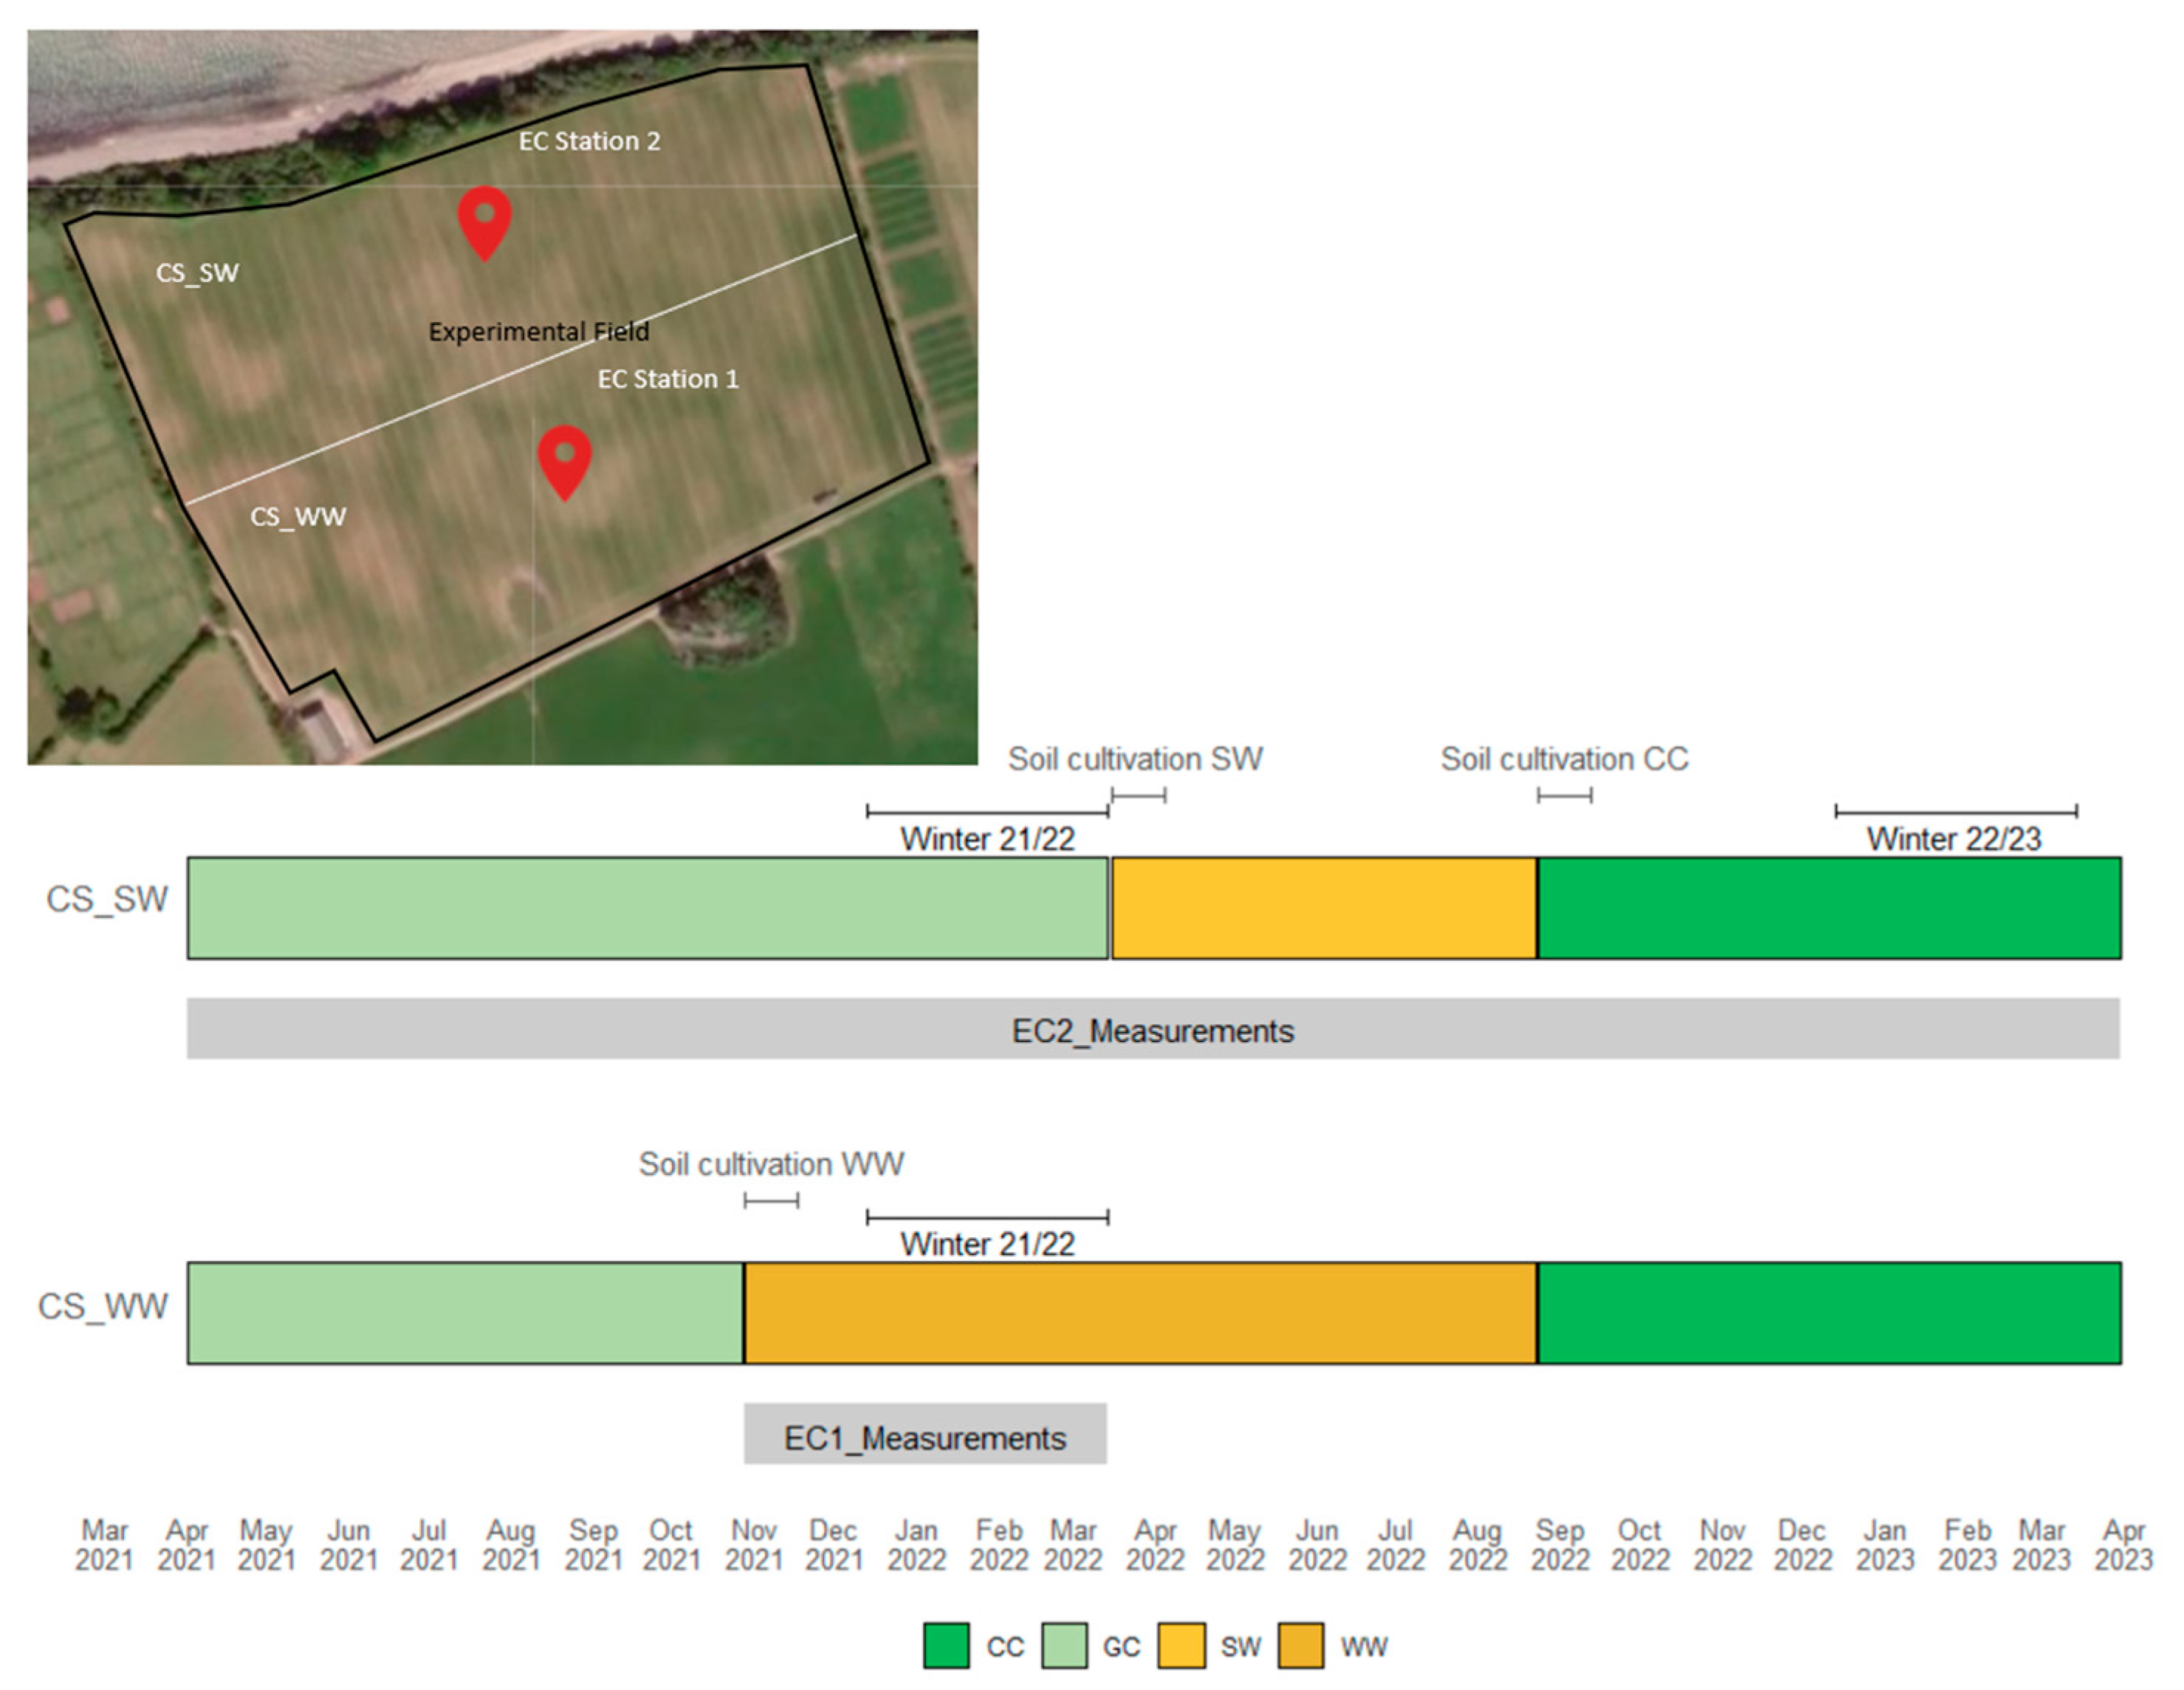Click the Soil cultivation SW label
Image resolution: width=2184 pixels, height=1690 pixels.
pyautogui.click(x=1135, y=759)
